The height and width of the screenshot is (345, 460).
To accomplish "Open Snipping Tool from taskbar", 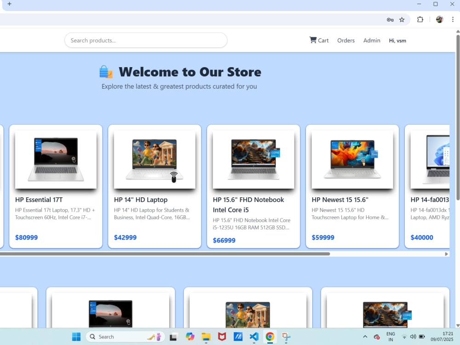I will pos(286,337).
